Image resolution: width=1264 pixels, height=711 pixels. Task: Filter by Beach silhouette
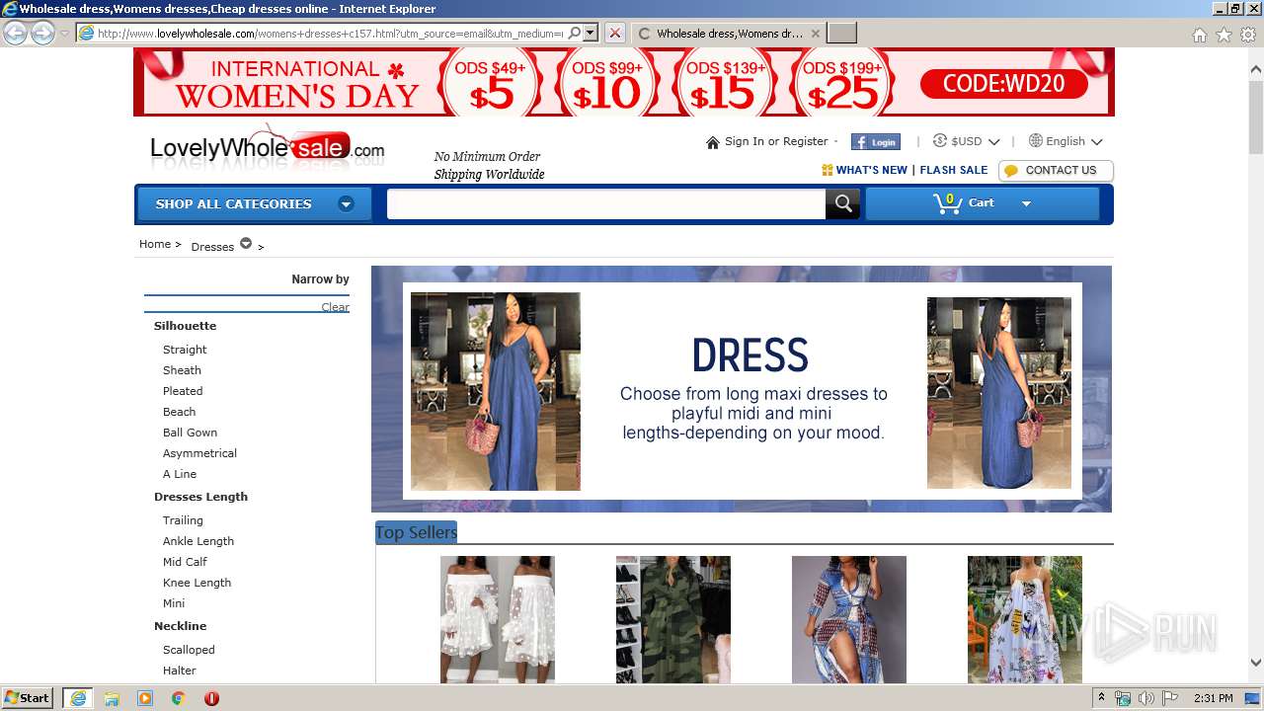coord(179,412)
